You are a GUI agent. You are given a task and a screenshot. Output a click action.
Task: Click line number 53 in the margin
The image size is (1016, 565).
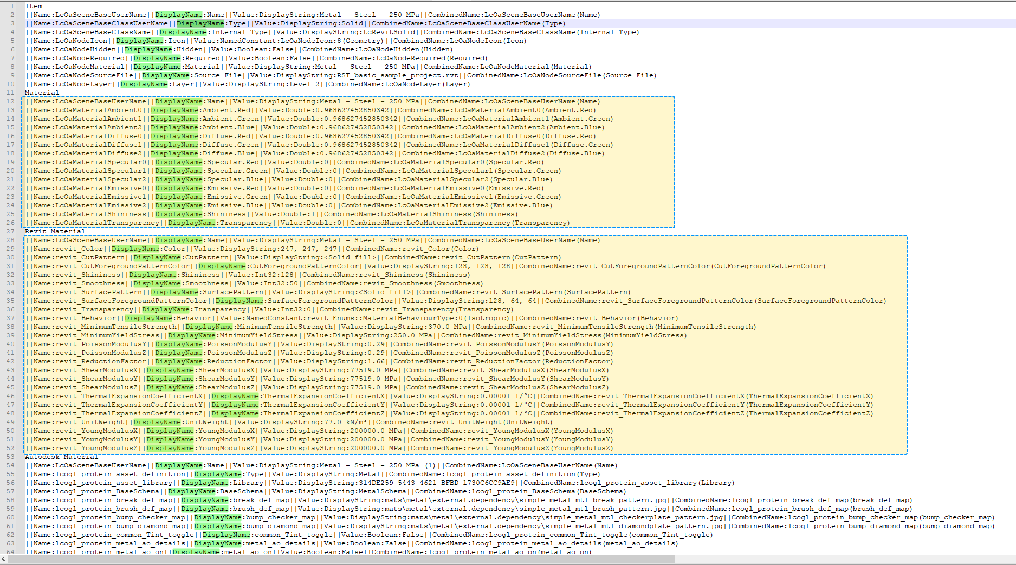pyautogui.click(x=10, y=457)
